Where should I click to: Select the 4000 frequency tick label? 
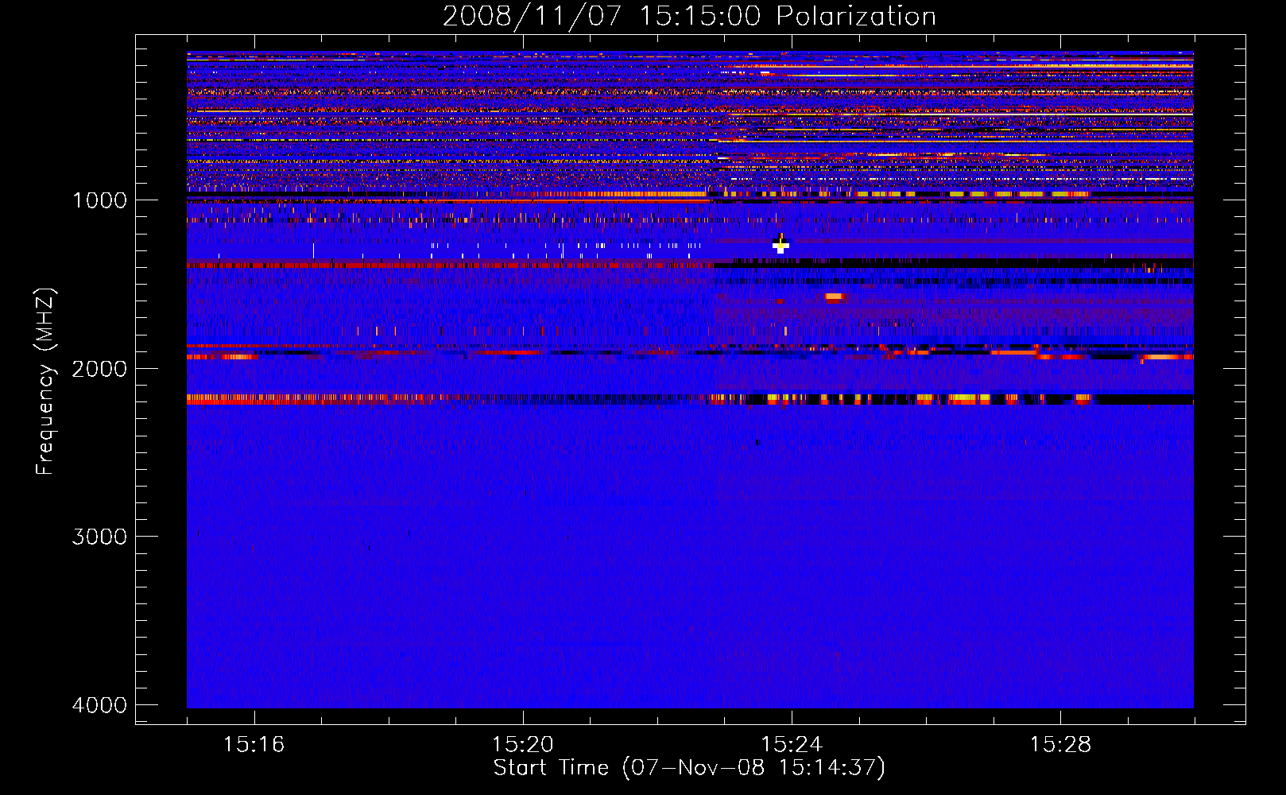99,705
